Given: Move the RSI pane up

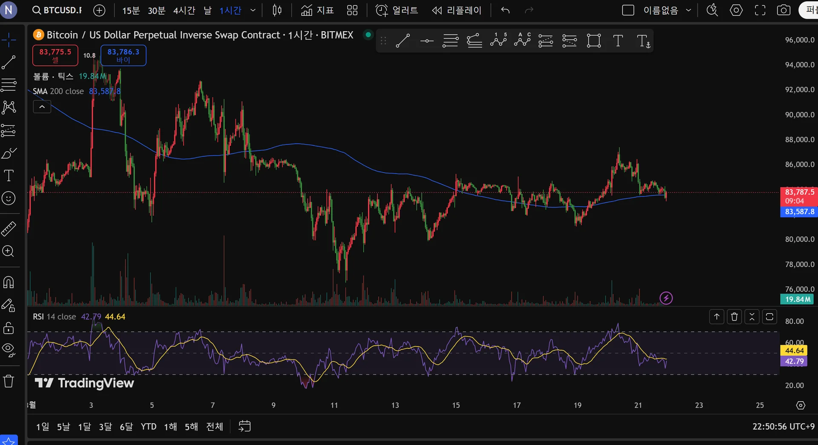Looking at the screenshot, I should tap(717, 317).
